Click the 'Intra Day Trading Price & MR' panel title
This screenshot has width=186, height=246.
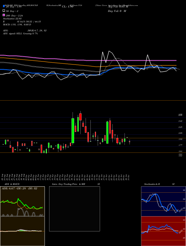[x=68, y=184]
